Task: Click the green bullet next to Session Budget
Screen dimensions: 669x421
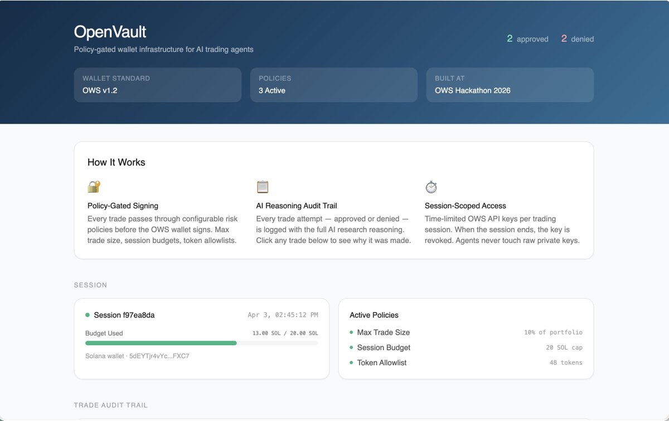Action: coord(351,347)
